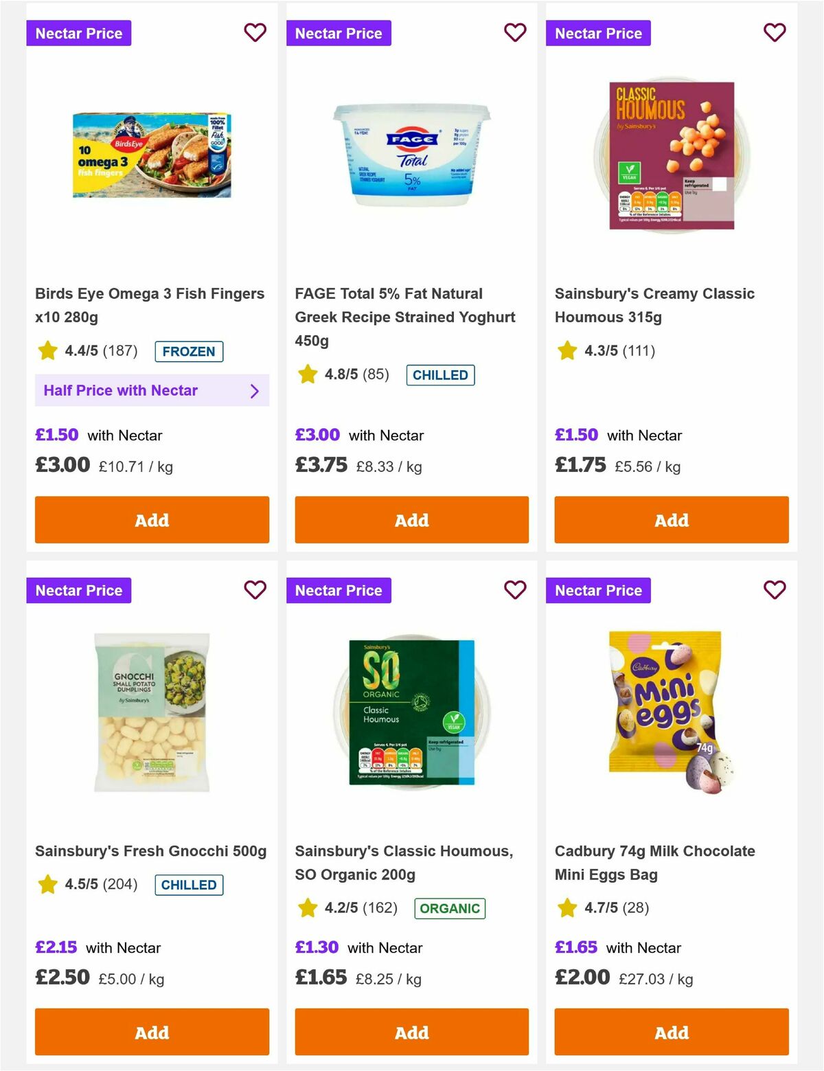Image resolution: width=824 pixels, height=1071 pixels.
Task: Click the (187) reviews count on Fish Fingers
Action: [119, 350]
